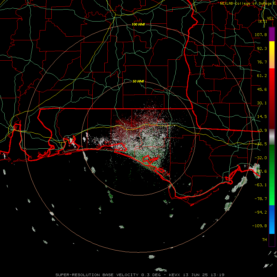Select the -109.8 velocity scale value
Screen dimensions: 277x277
(x=260, y=226)
